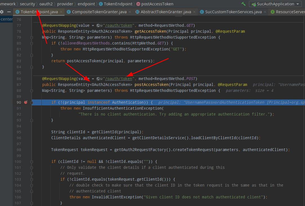Image resolution: width=305 pixels, height=206 pixels.
Task: Close the SucCustomTokenServices.java tab
Action: [x=265, y=12]
